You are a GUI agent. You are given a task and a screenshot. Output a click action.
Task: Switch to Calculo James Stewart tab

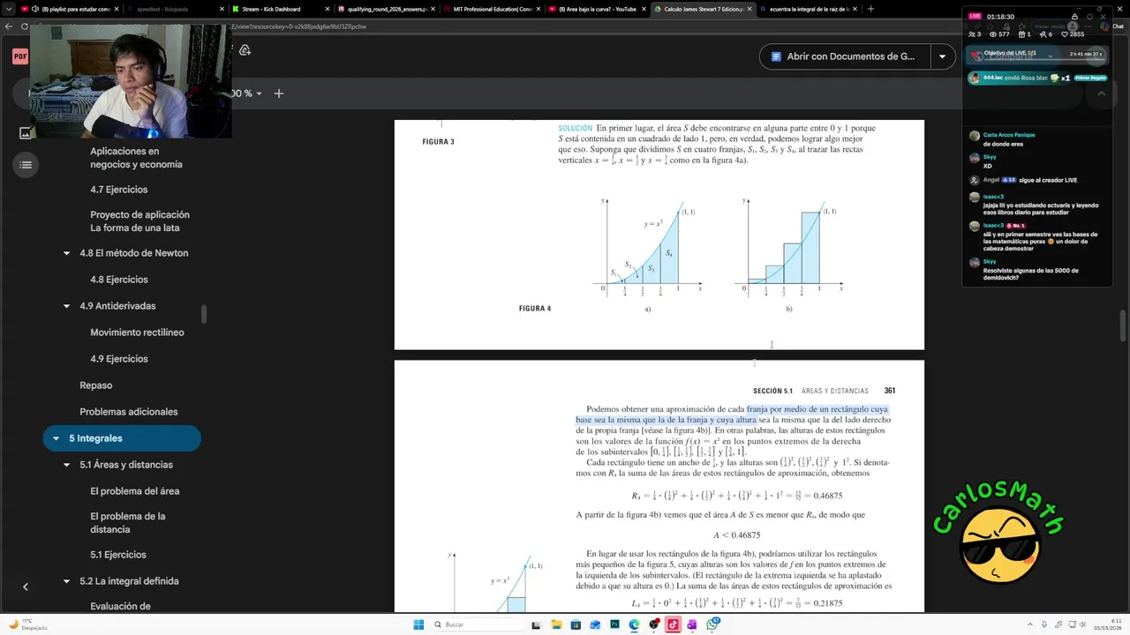click(703, 9)
